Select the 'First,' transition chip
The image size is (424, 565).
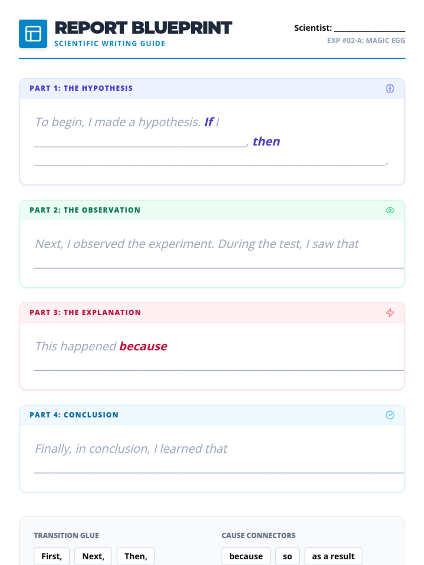tap(52, 556)
